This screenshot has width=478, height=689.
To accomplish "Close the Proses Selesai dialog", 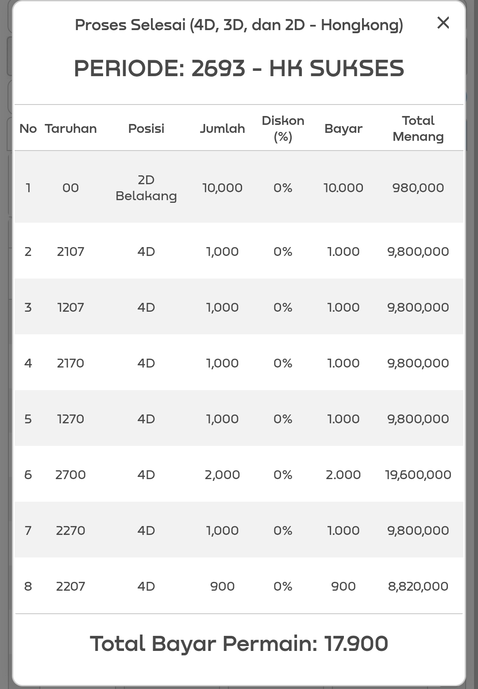I will pyautogui.click(x=443, y=23).
